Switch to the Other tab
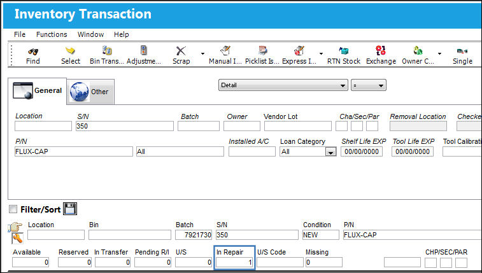The width and height of the screenshot is (482, 273). tap(90, 92)
